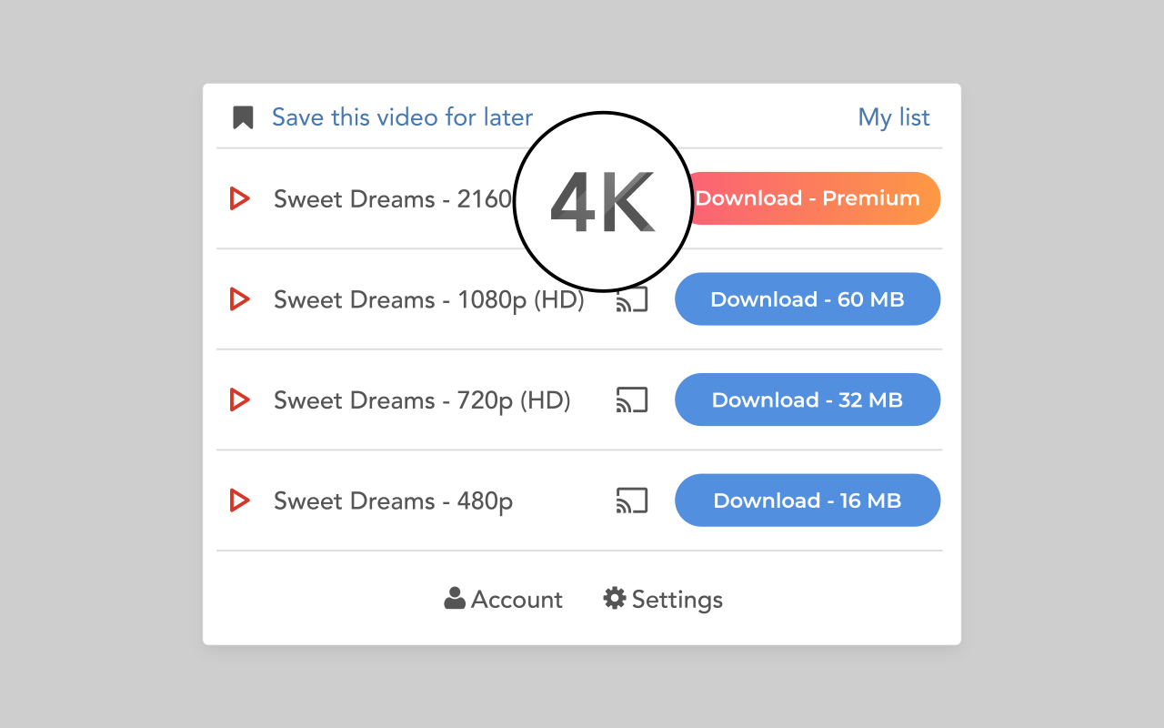Select the Sweet Dreams - 1080p (HD) title
This screenshot has width=1164, height=728.
[x=428, y=299]
